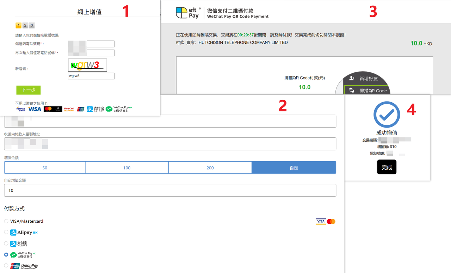Click the 下一步 button
Image resolution: width=451 pixels, height=273 pixels.
(x=28, y=90)
